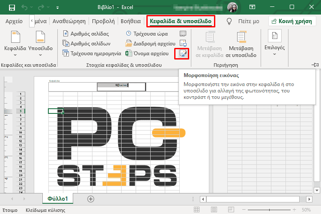Click the zoom slider handle

[269, 210]
